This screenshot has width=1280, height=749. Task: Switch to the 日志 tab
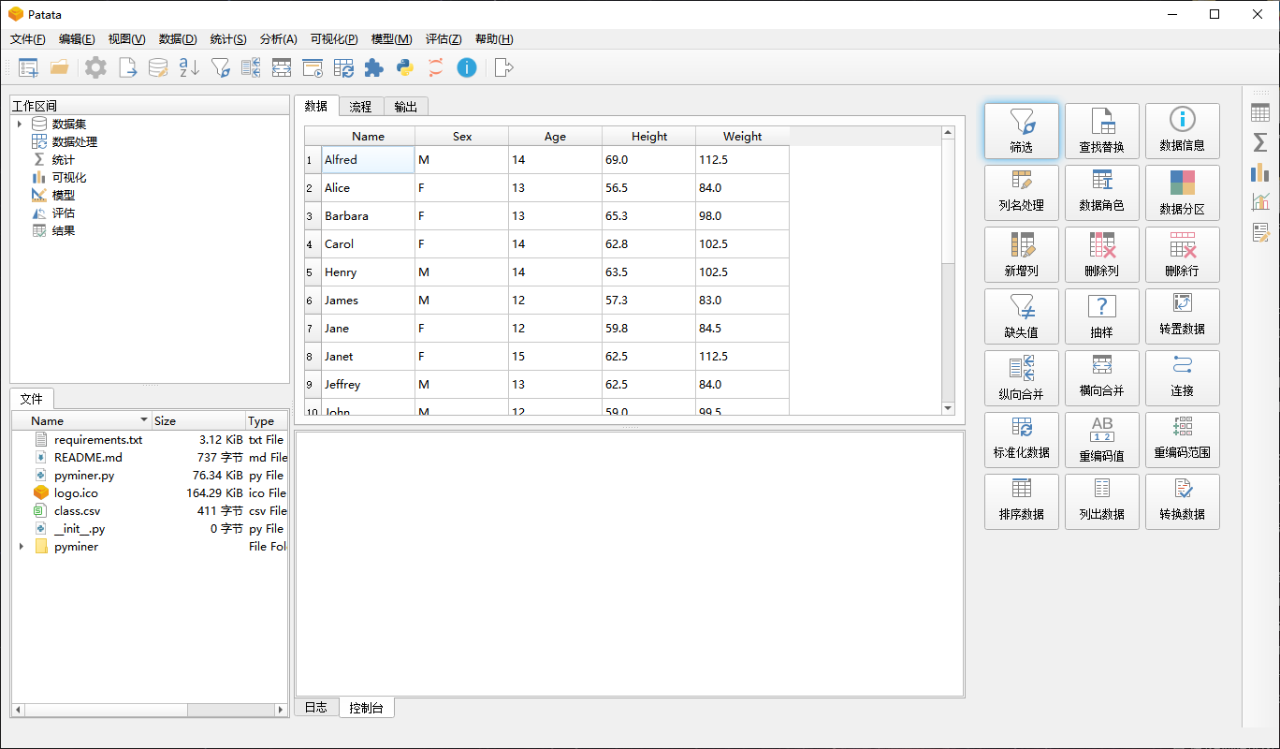[316, 708]
